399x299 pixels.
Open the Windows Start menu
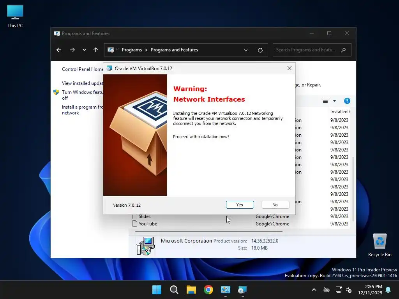click(x=157, y=290)
